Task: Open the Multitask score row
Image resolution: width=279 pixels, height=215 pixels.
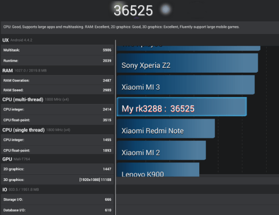Action: tap(57, 50)
